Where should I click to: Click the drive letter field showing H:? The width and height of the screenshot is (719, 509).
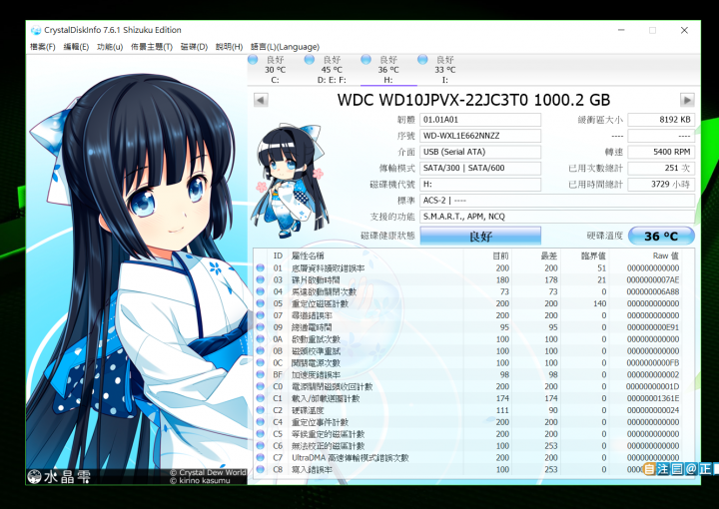(480, 185)
